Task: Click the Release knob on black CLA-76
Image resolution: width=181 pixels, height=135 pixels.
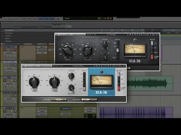Action: tap(105, 56)
